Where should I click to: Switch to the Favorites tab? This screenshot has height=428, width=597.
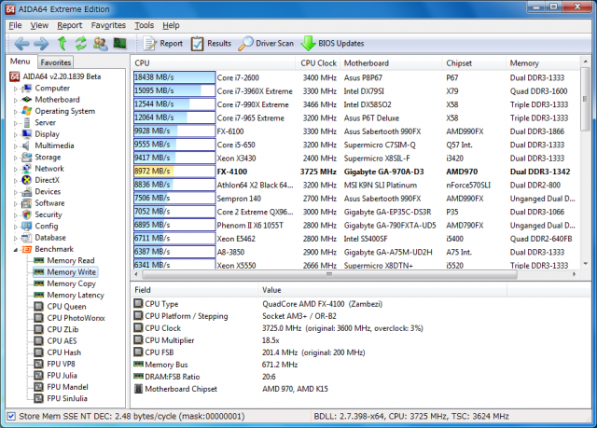point(56,62)
